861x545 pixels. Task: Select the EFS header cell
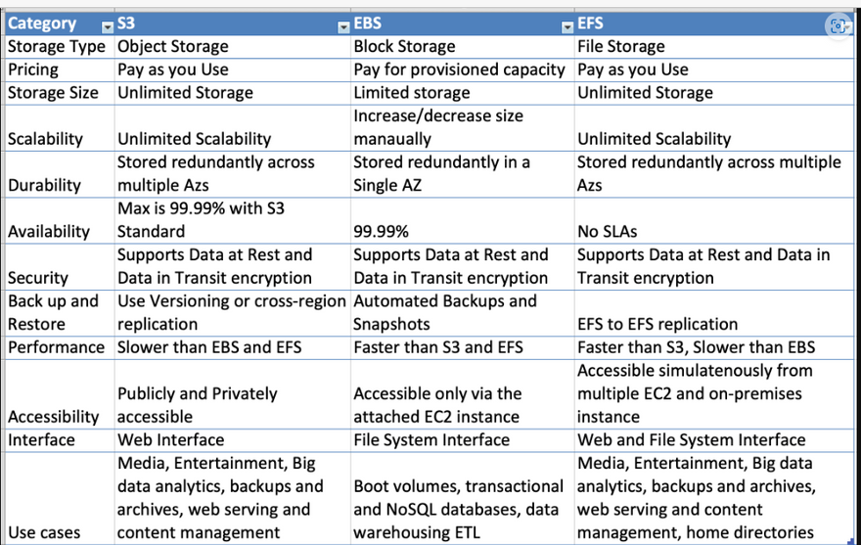click(x=685, y=23)
